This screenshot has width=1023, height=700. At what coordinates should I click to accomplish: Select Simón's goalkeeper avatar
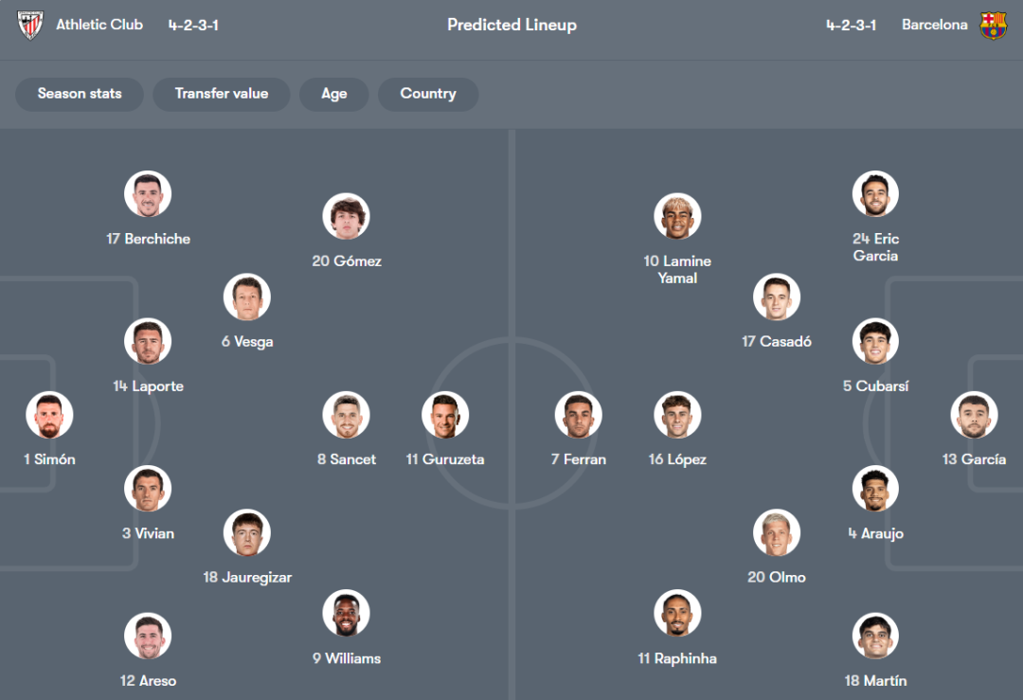pyautogui.click(x=49, y=415)
